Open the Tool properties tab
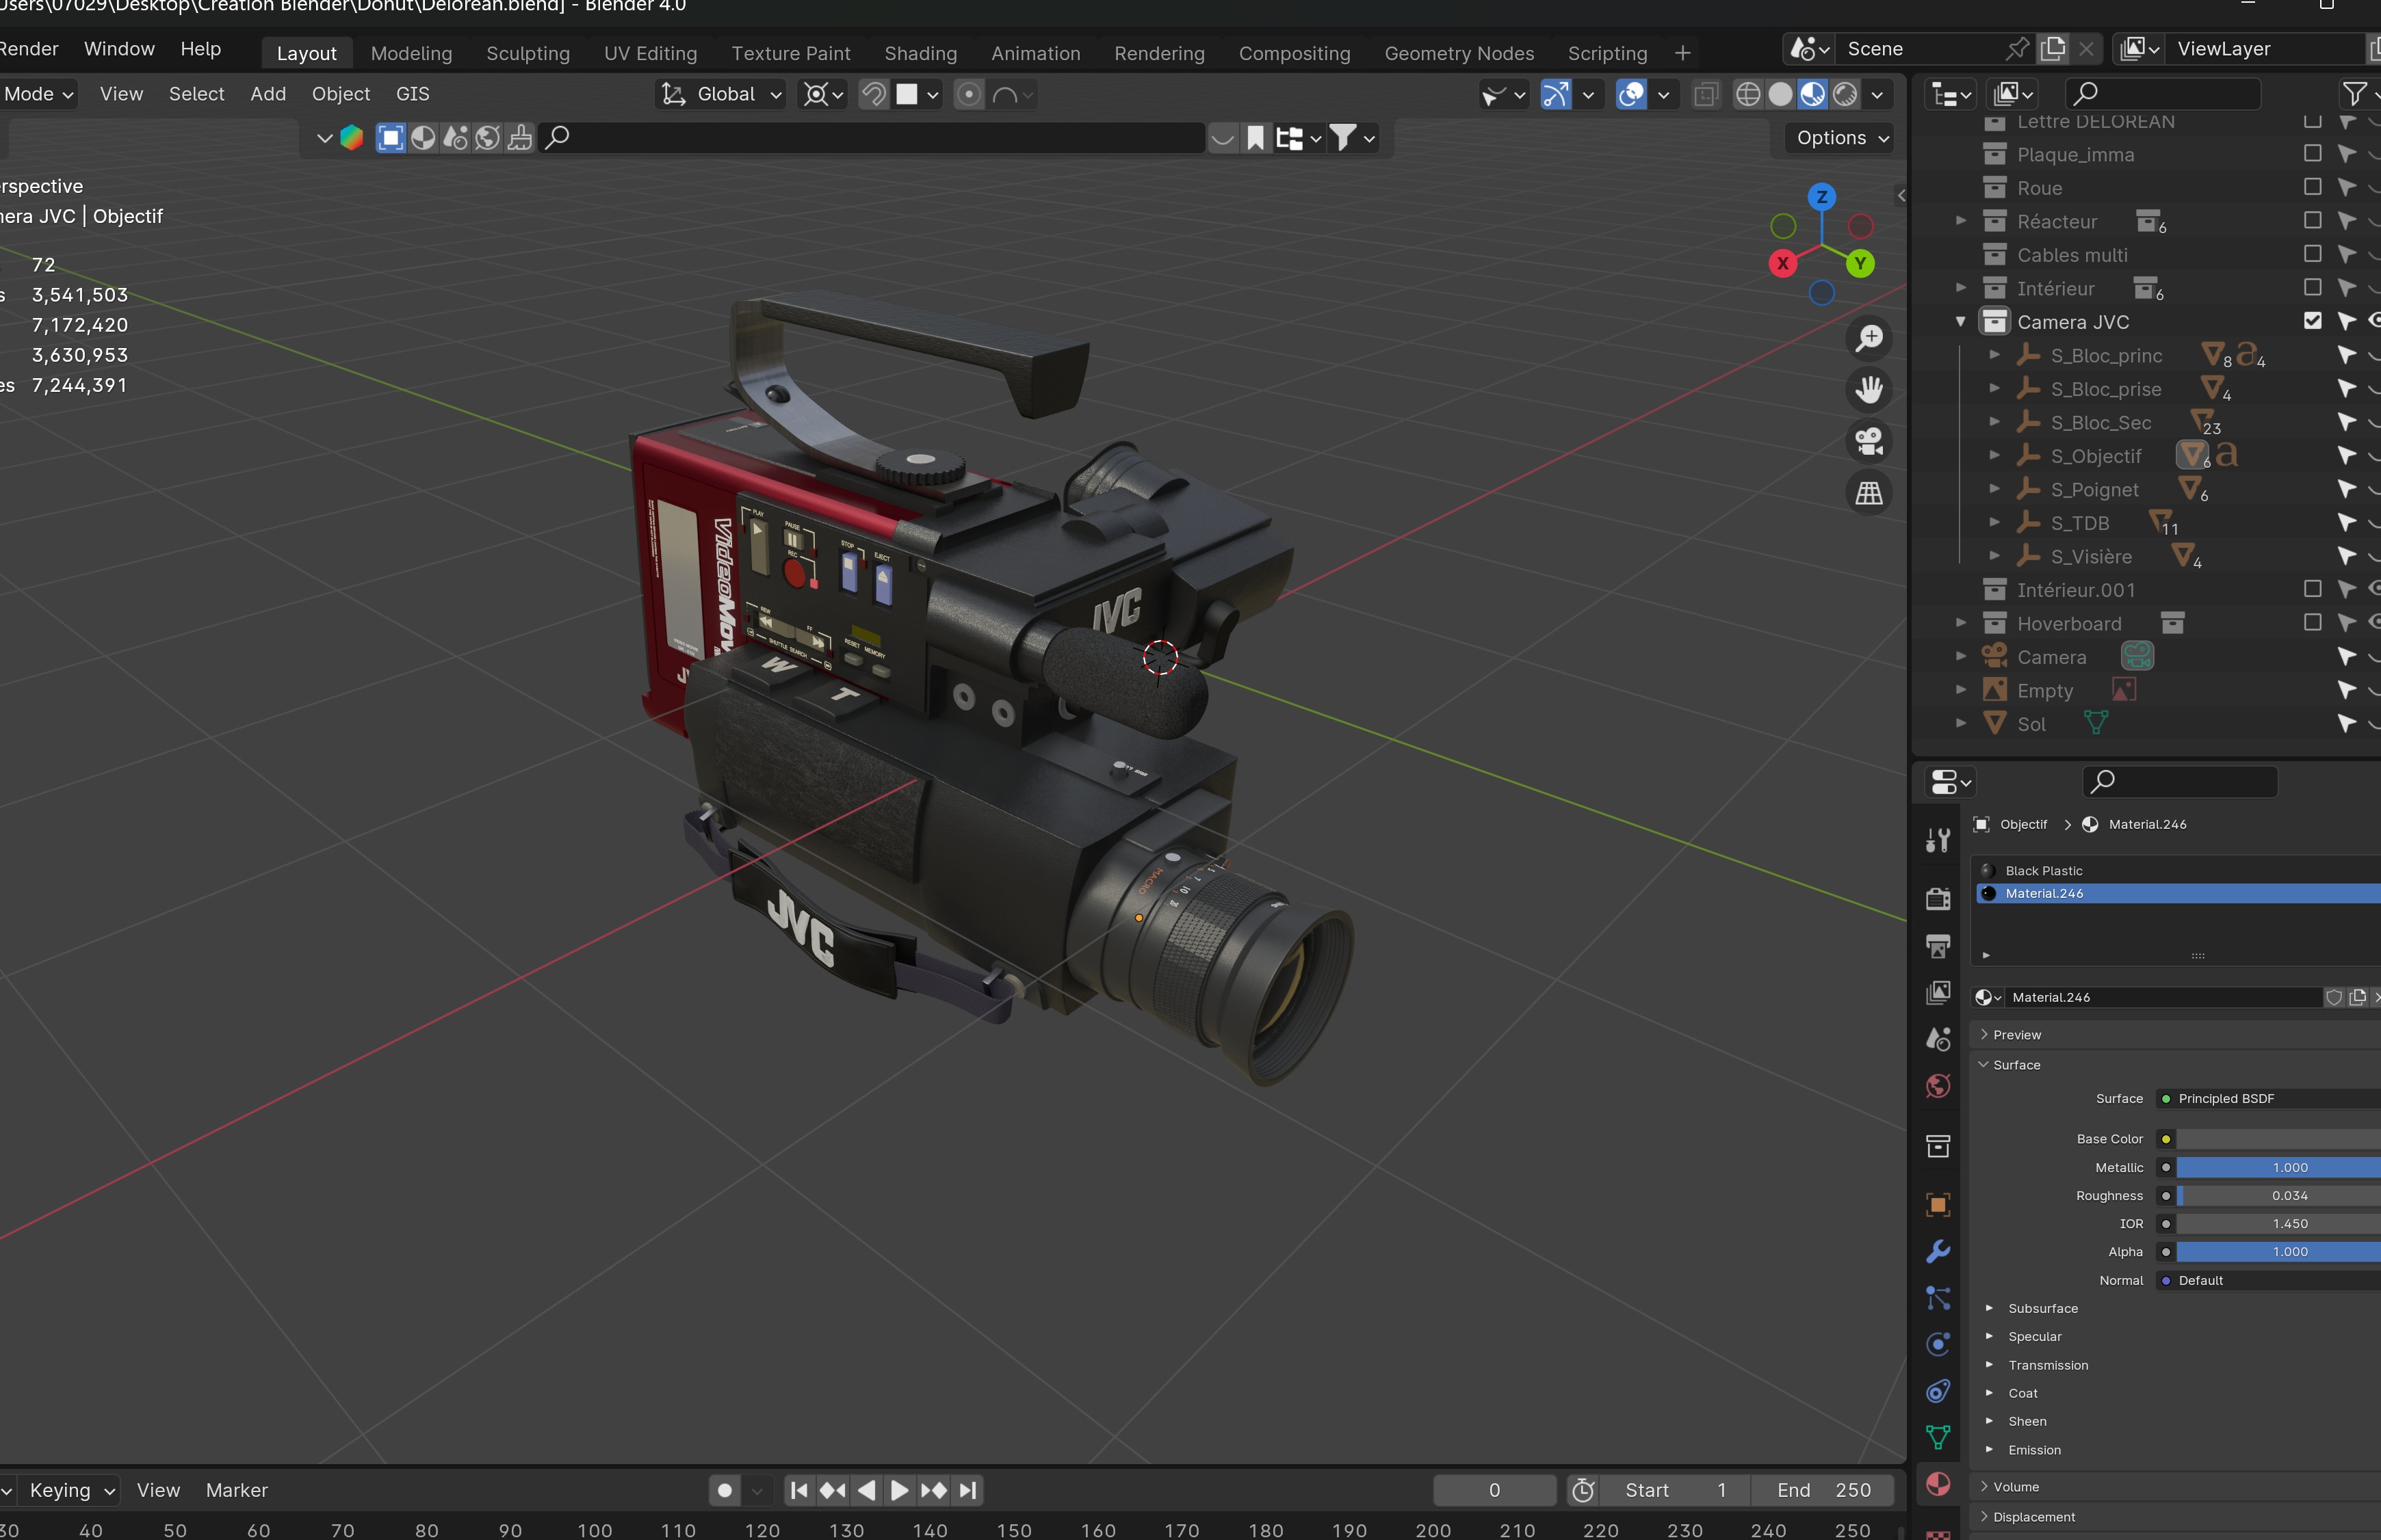This screenshot has height=1540, width=2381. coord(1938,840)
